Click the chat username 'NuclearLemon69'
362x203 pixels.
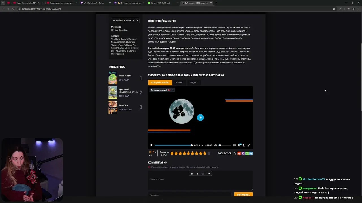tap(314, 179)
